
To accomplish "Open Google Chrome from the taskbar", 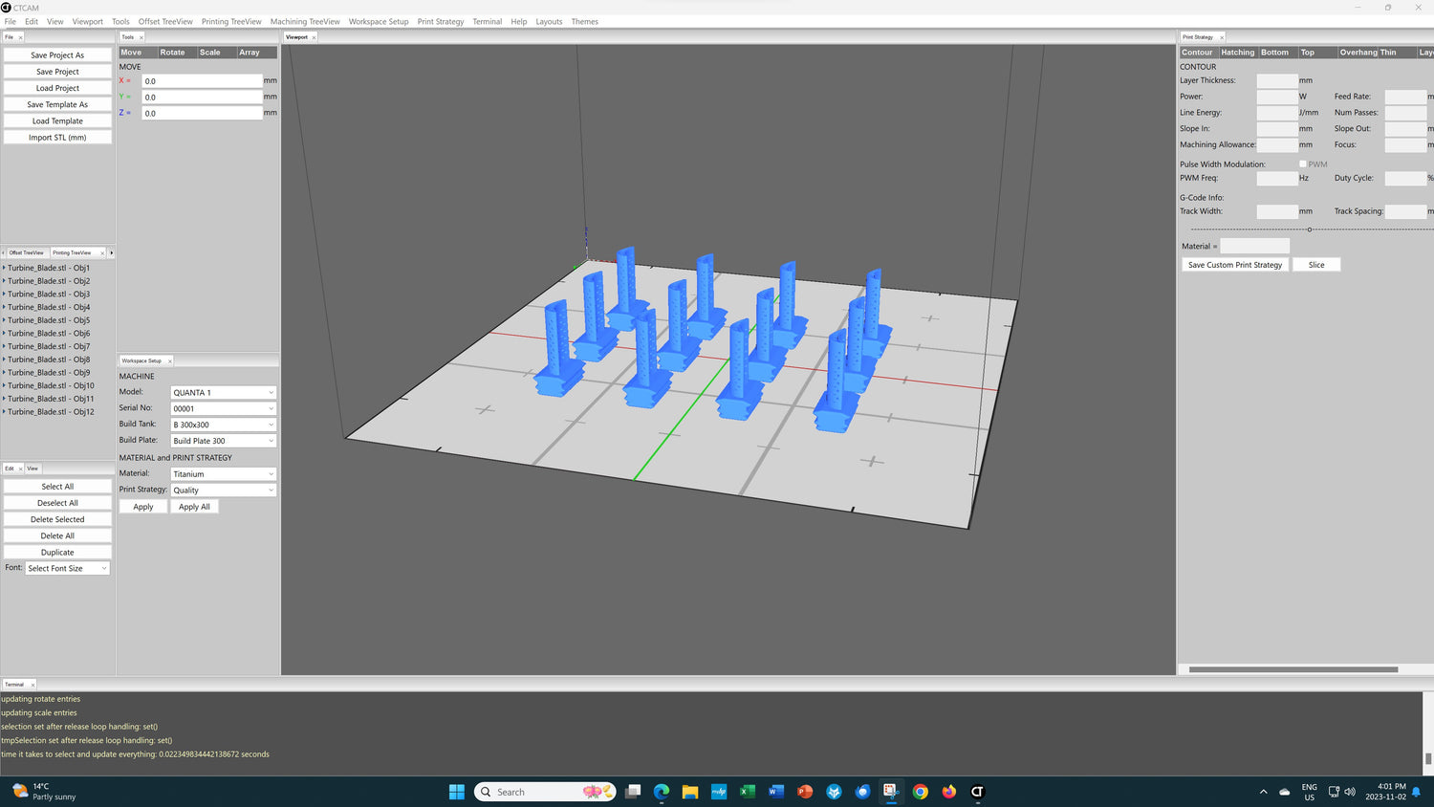I will coord(920,792).
